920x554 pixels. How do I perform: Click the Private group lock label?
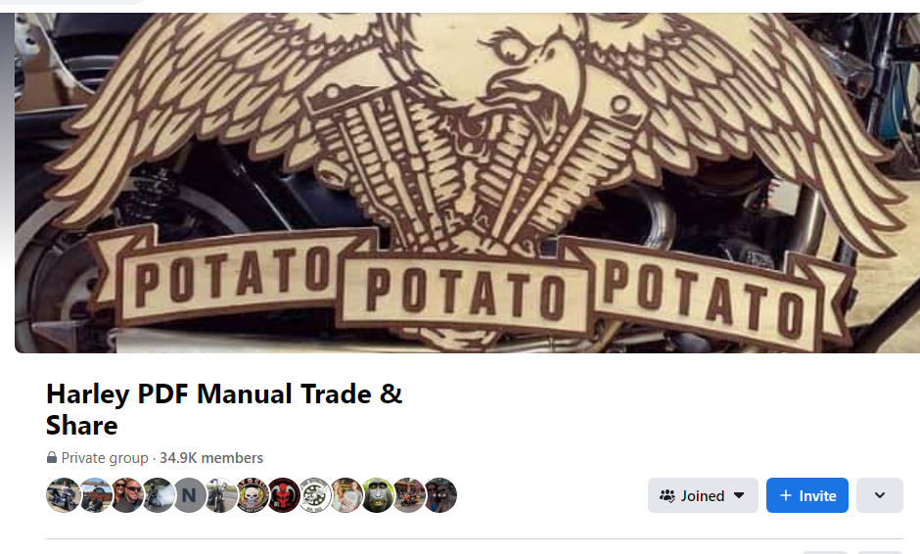coord(98,458)
